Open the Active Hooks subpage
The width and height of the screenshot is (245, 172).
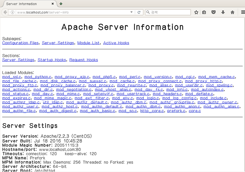(116, 43)
